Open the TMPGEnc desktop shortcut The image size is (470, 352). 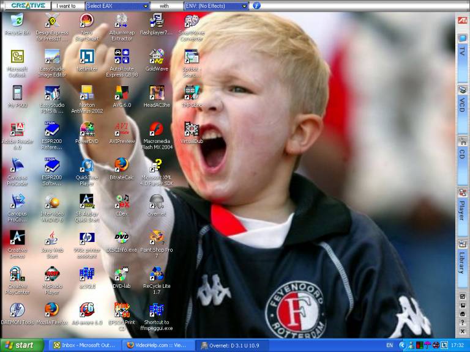point(192,93)
